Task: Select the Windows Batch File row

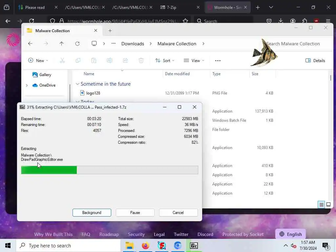Action: pos(242,120)
